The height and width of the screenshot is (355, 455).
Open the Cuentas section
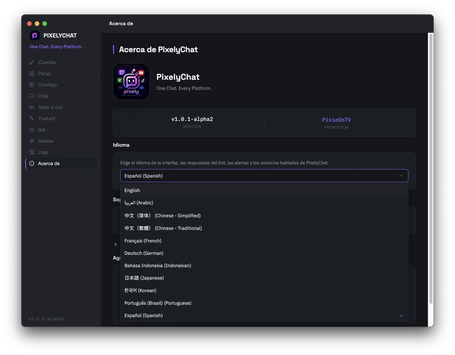61,62
